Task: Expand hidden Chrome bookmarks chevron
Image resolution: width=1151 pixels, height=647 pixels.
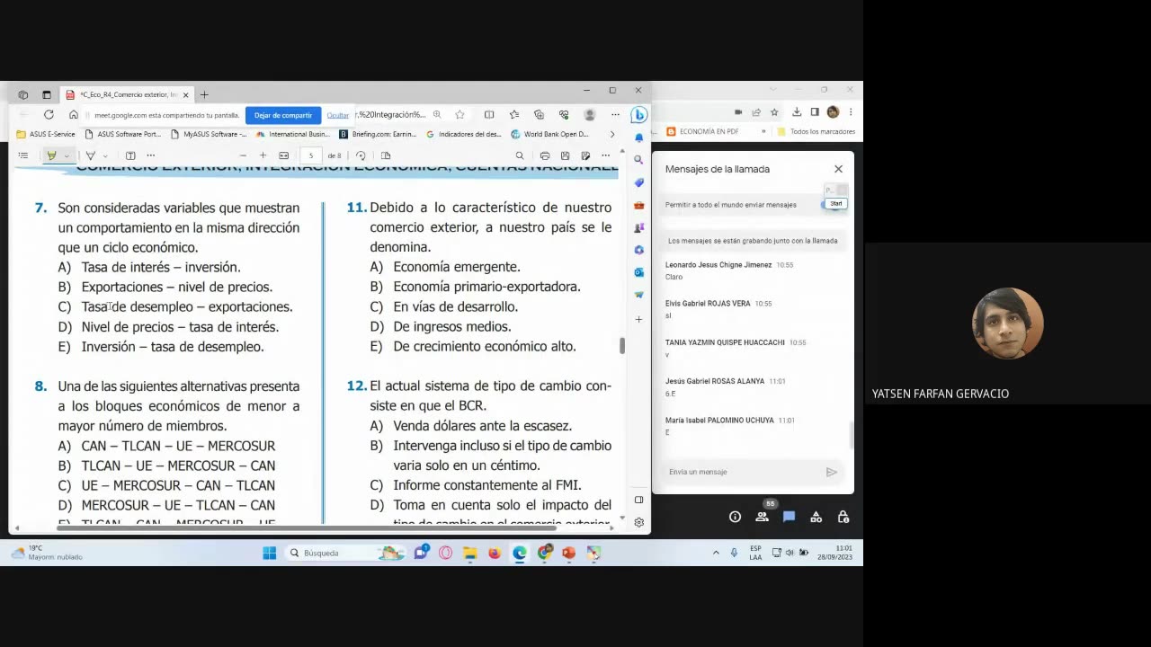Action: [763, 131]
